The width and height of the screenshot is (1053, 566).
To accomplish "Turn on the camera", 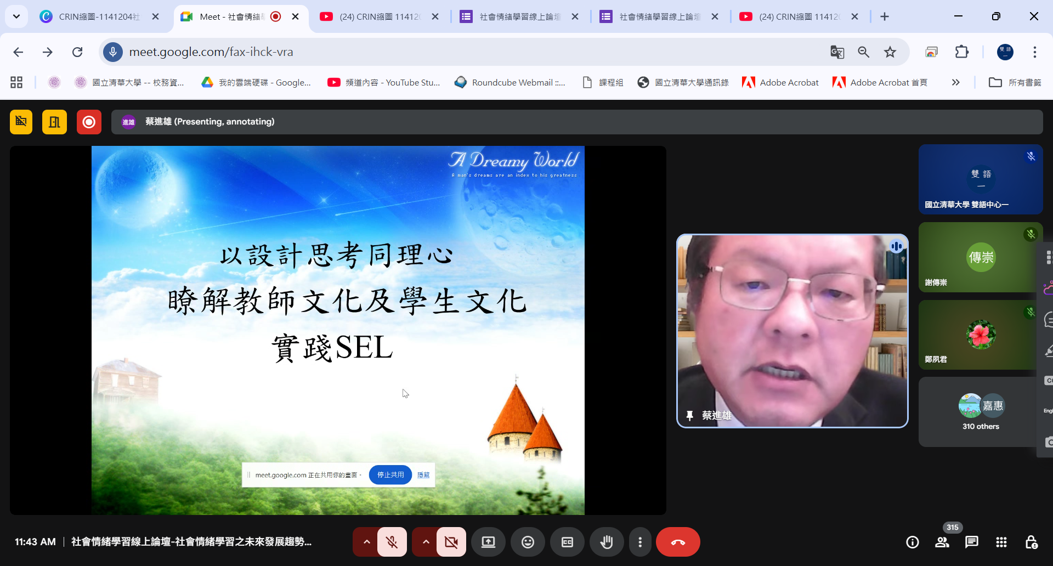I will click(451, 542).
